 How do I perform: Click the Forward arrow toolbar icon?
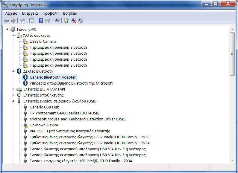[x=13, y=21]
